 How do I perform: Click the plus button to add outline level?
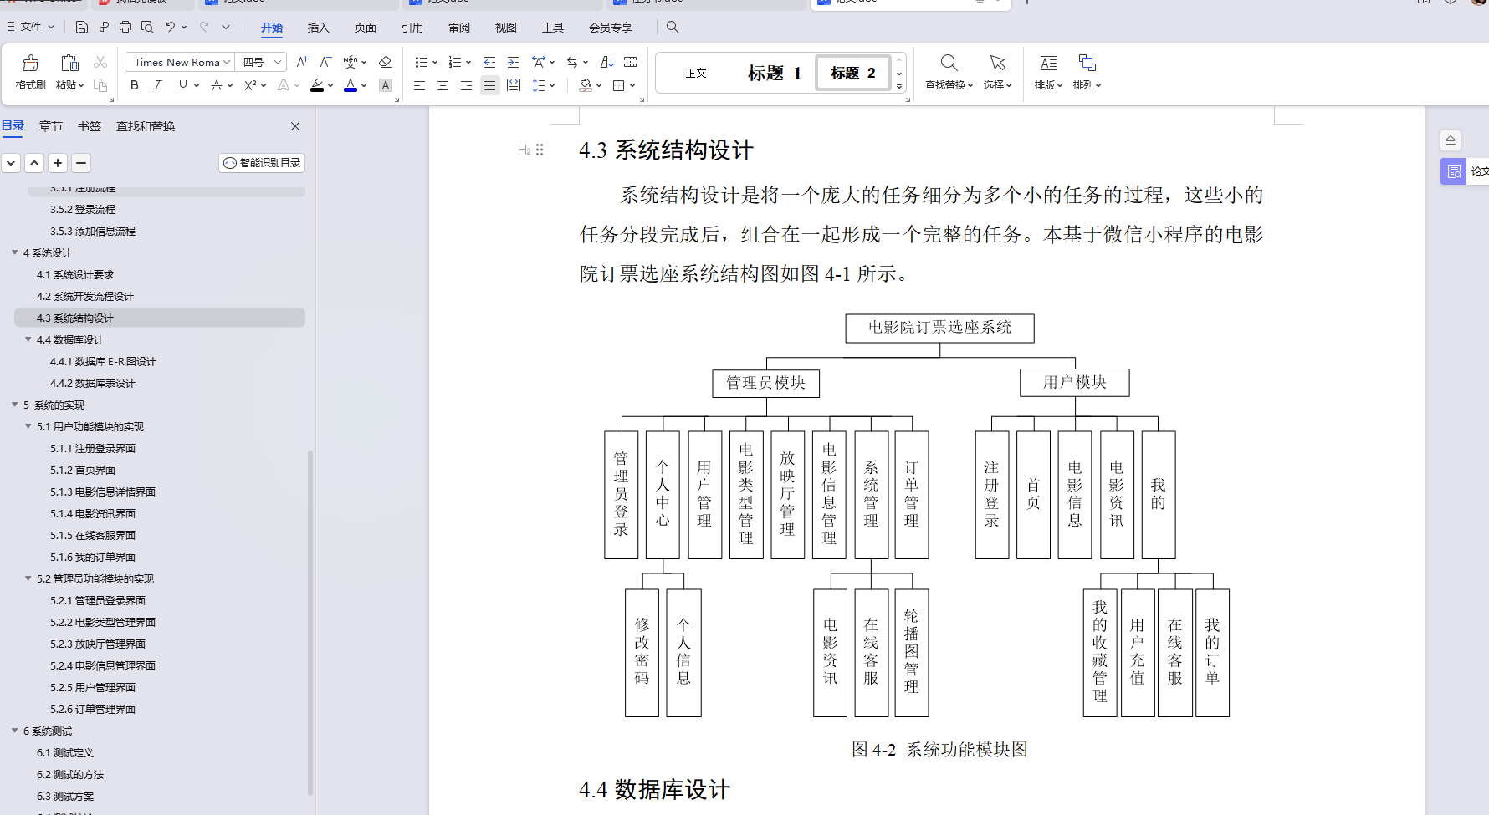(58, 163)
